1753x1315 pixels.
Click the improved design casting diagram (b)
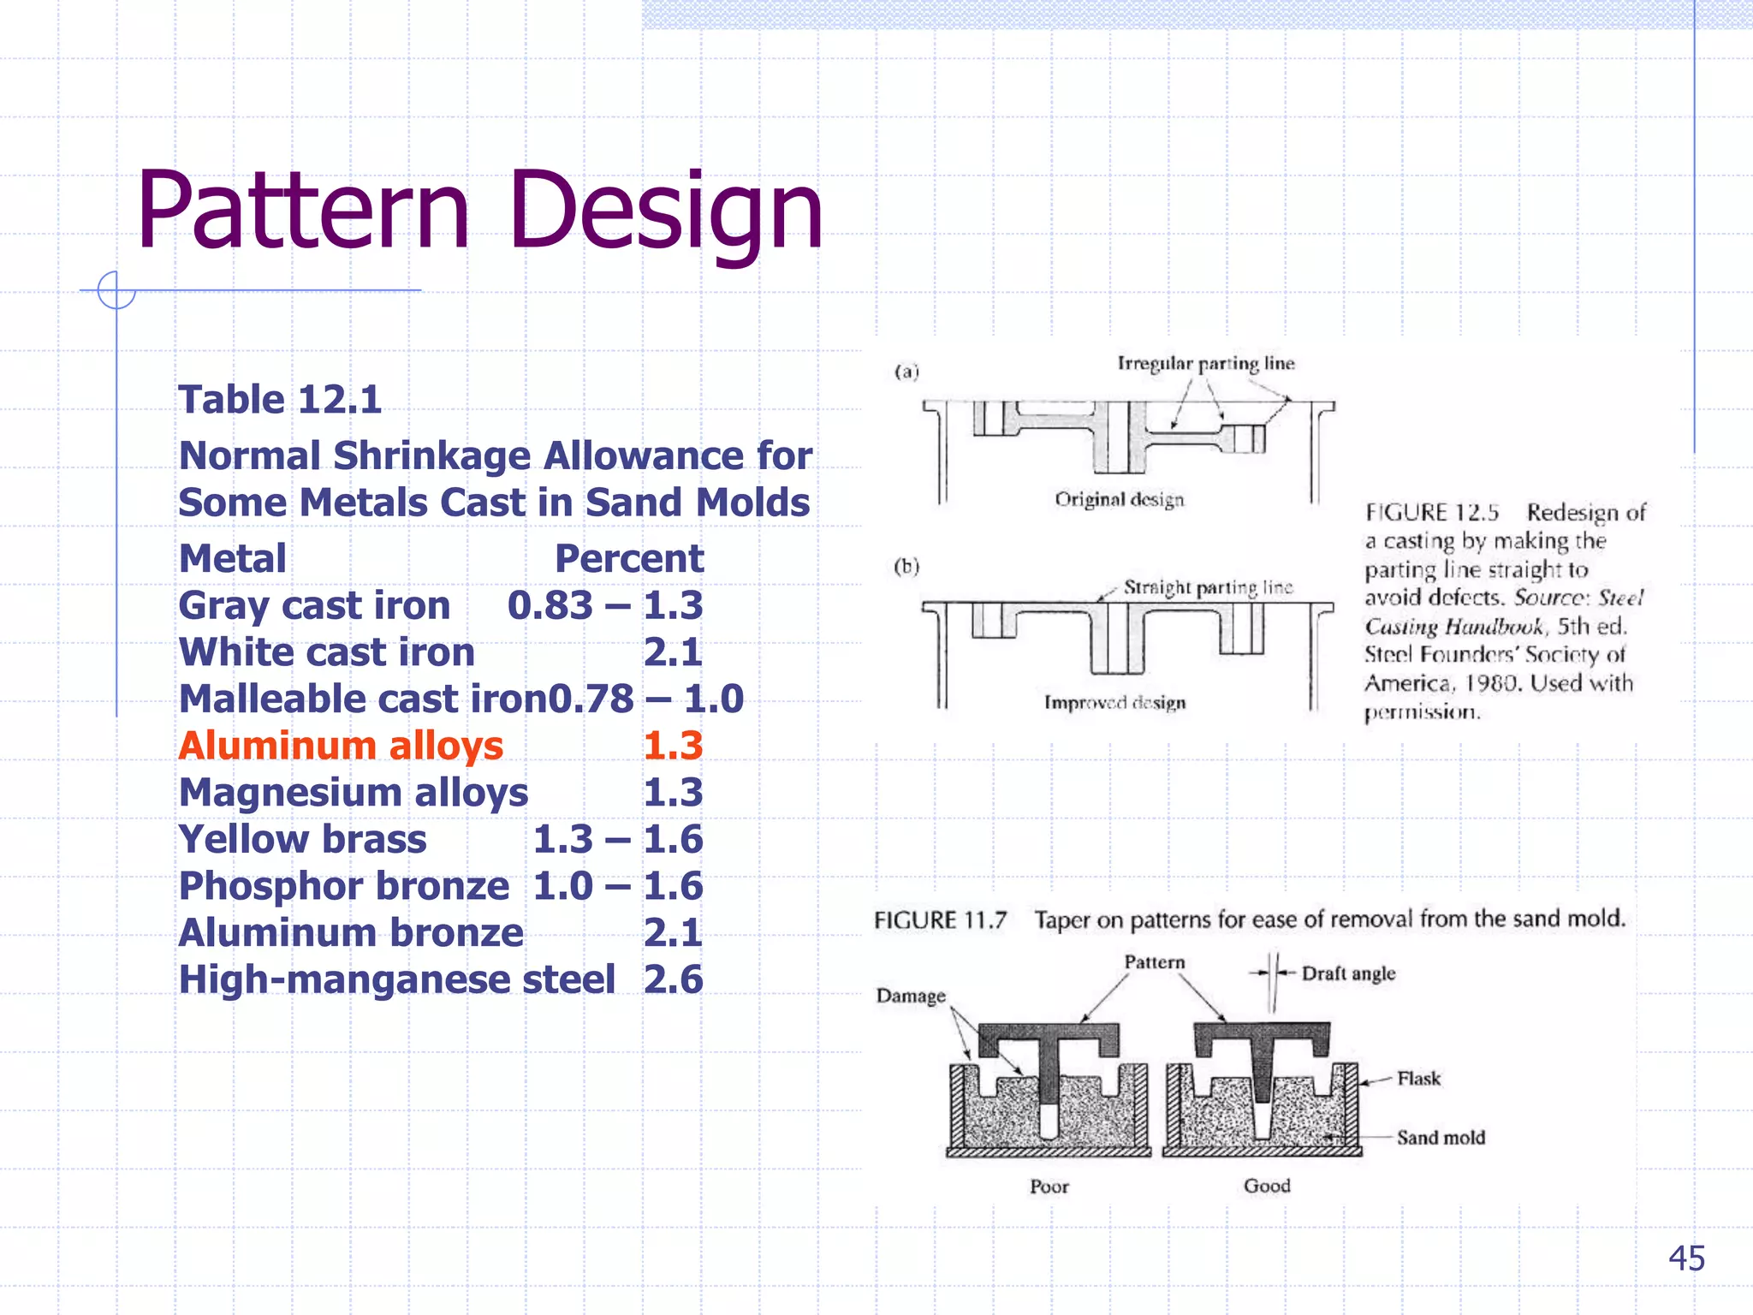(1128, 654)
